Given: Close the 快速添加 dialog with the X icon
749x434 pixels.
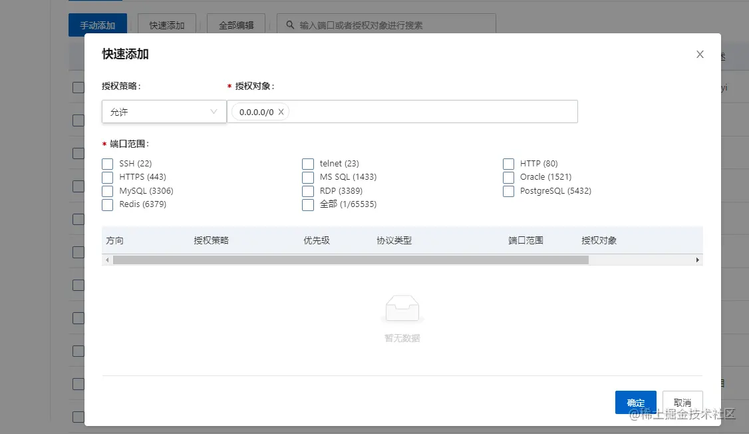Looking at the screenshot, I should click(700, 55).
